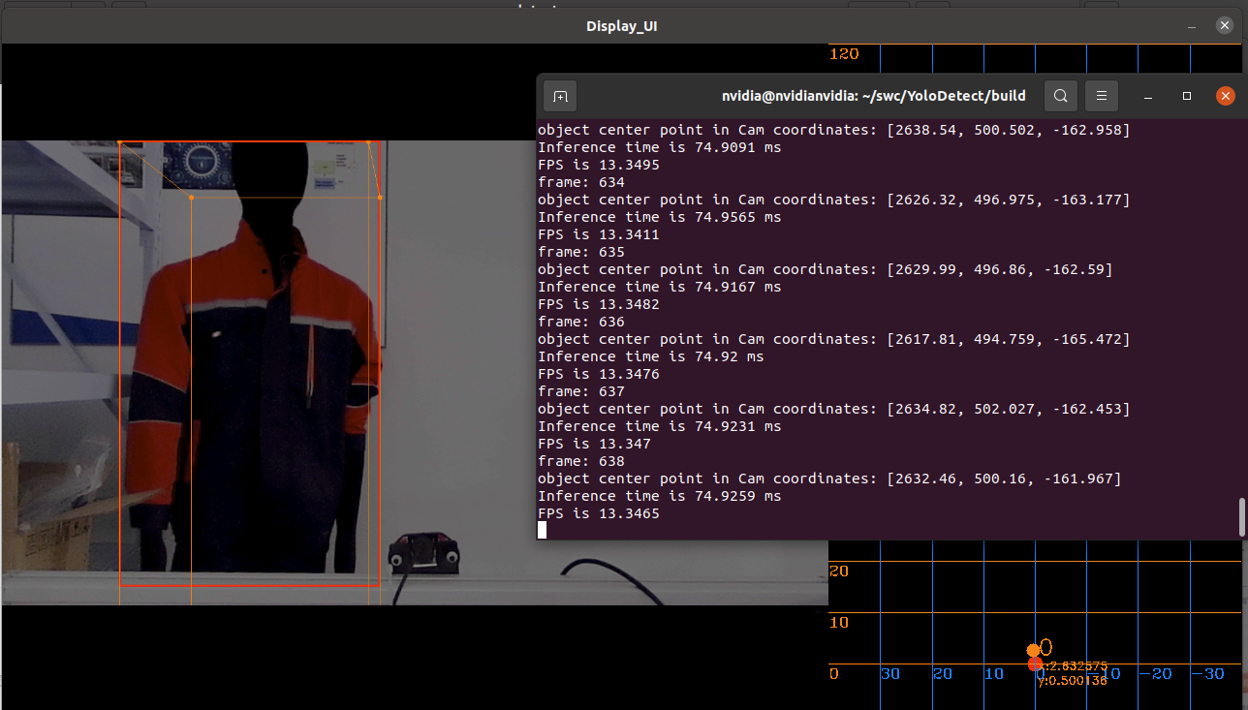This screenshot has width=1248, height=710.
Task: Click coordinates line with 2632.46
Action: (829, 478)
